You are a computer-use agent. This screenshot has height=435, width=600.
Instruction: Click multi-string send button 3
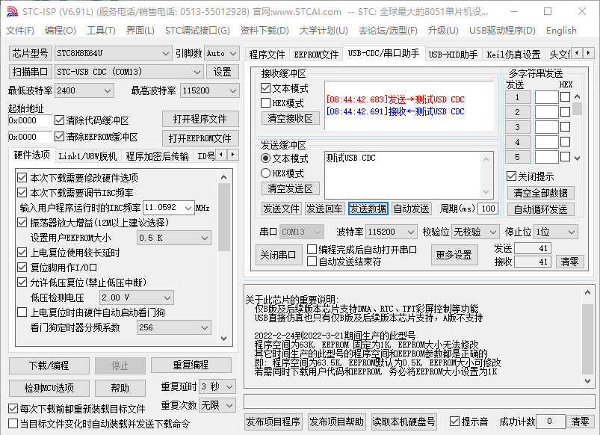pyautogui.click(x=517, y=127)
